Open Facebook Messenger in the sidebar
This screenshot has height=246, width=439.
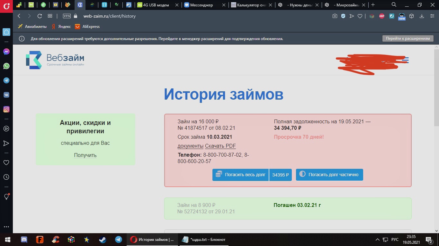point(6,52)
